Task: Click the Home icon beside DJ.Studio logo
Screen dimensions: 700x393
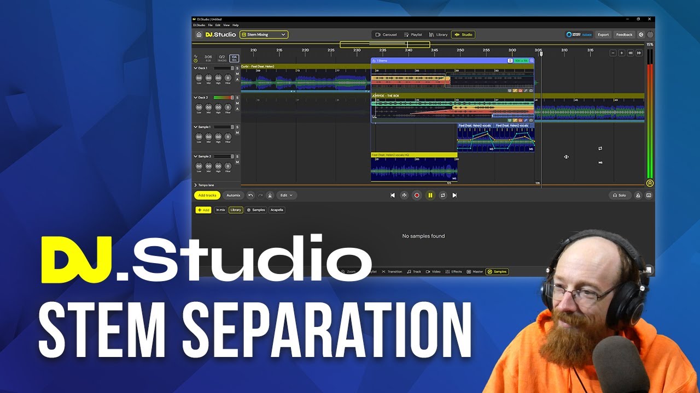Action: click(199, 34)
